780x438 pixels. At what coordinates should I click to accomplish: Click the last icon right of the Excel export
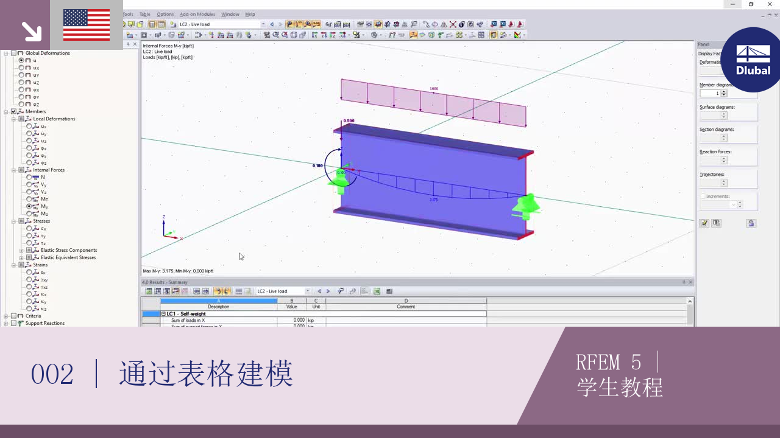click(389, 291)
